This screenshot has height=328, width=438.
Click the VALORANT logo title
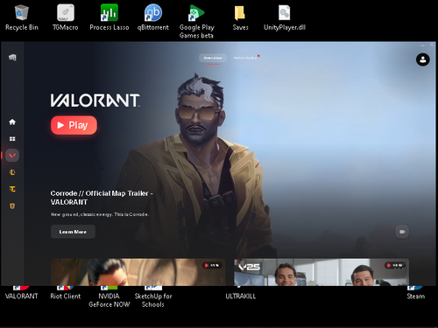[95, 101]
